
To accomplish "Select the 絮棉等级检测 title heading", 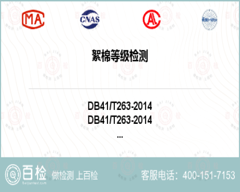I will (120, 56).
